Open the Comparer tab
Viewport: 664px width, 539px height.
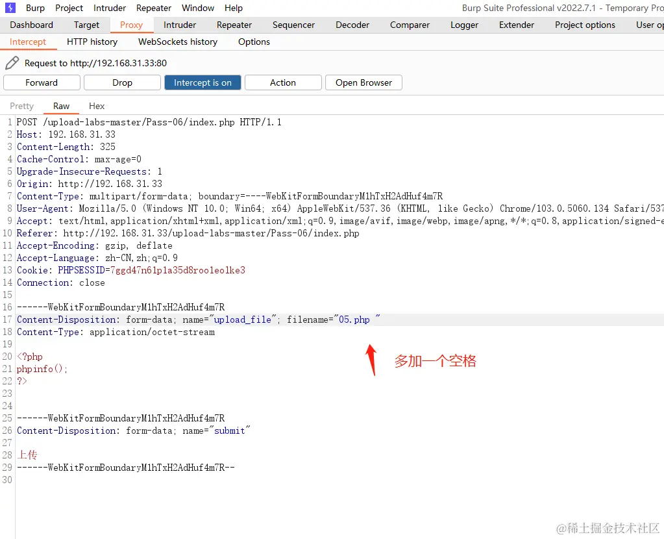410,25
